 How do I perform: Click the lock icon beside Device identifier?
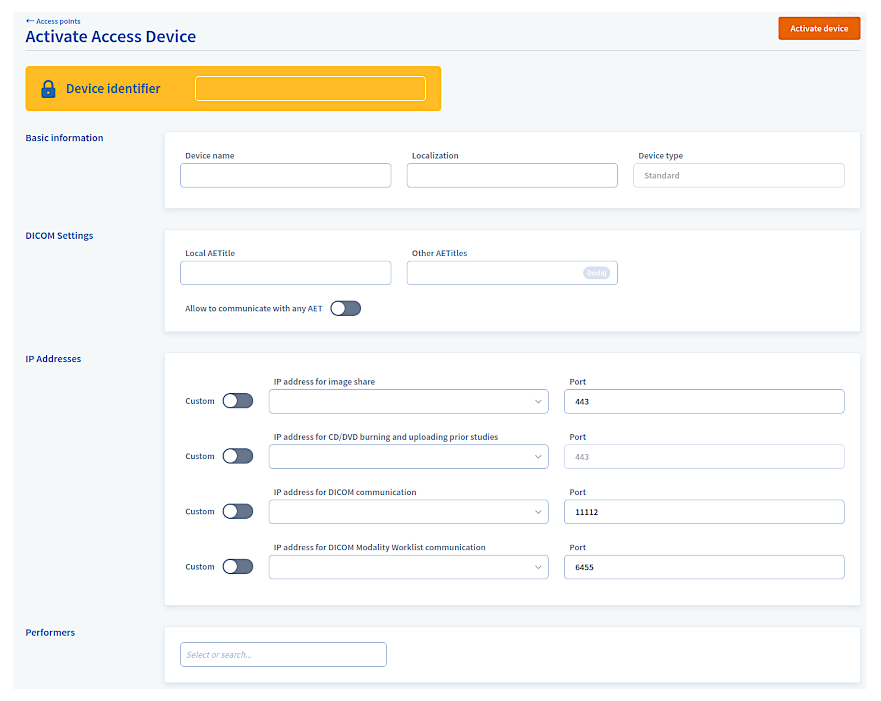[48, 89]
